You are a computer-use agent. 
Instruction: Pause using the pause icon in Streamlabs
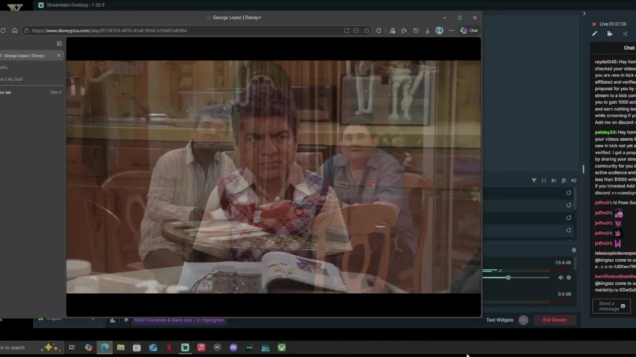[x=544, y=180]
